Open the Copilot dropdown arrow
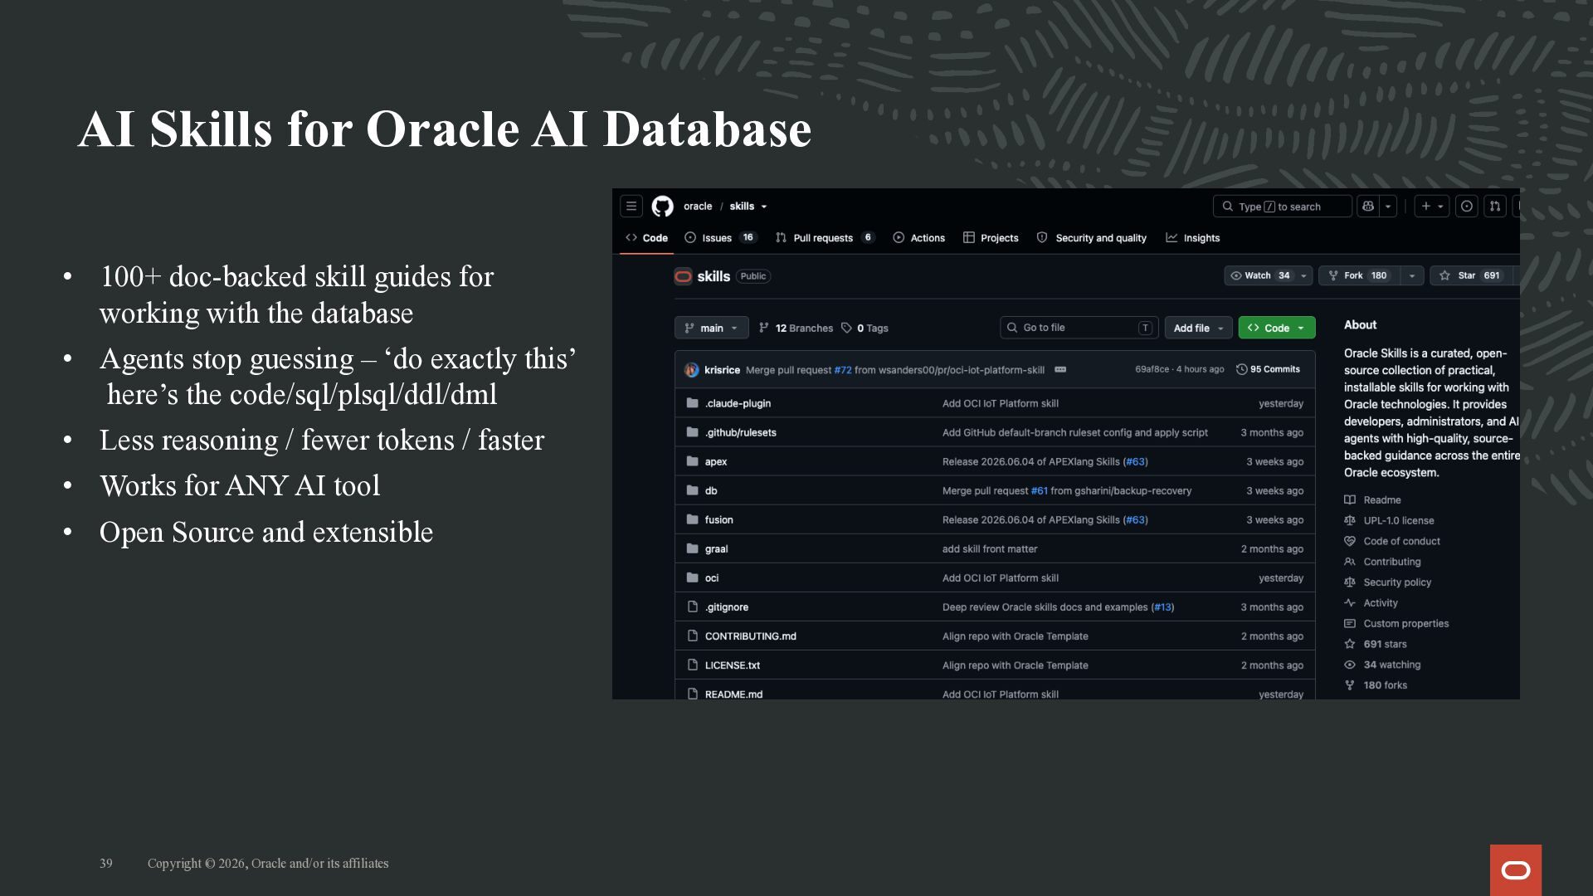 pos(1388,207)
